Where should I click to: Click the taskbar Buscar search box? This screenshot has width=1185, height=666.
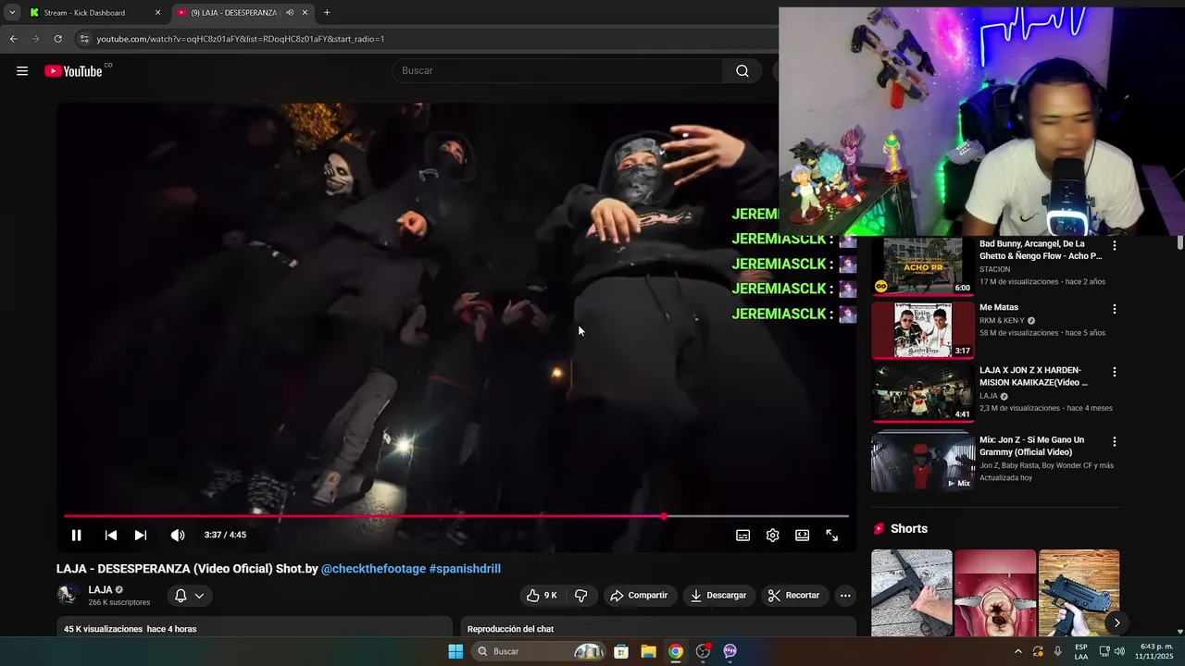540,651
